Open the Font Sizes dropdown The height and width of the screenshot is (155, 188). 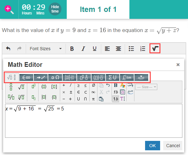(x=45, y=49)
